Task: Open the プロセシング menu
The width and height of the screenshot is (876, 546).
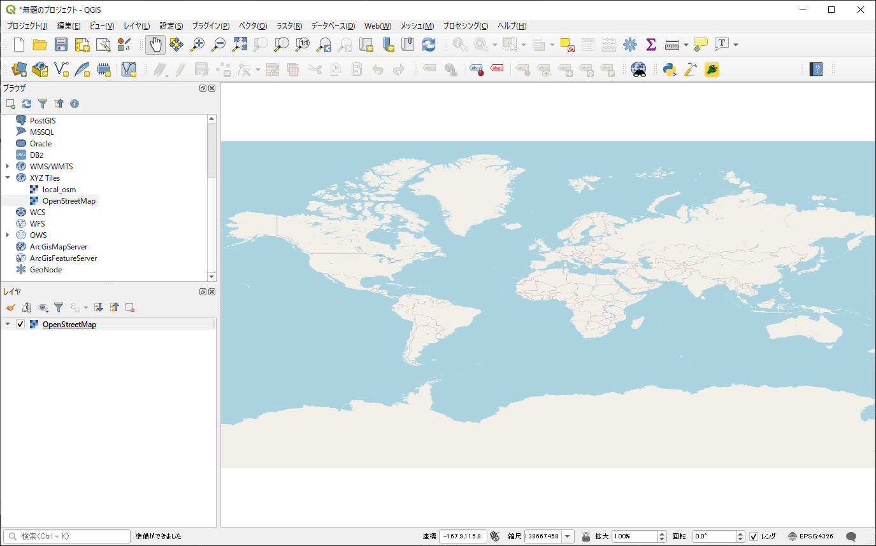Action: [x=466, y=26]
